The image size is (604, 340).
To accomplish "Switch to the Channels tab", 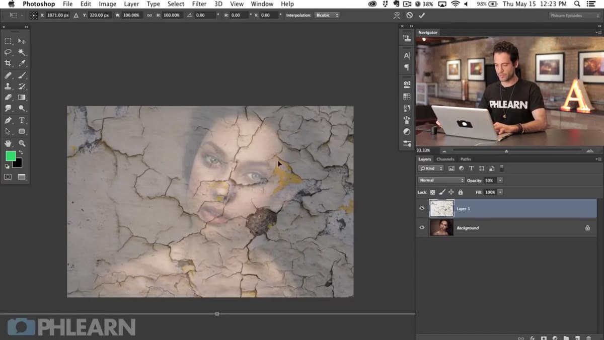I will click(445, 159).
